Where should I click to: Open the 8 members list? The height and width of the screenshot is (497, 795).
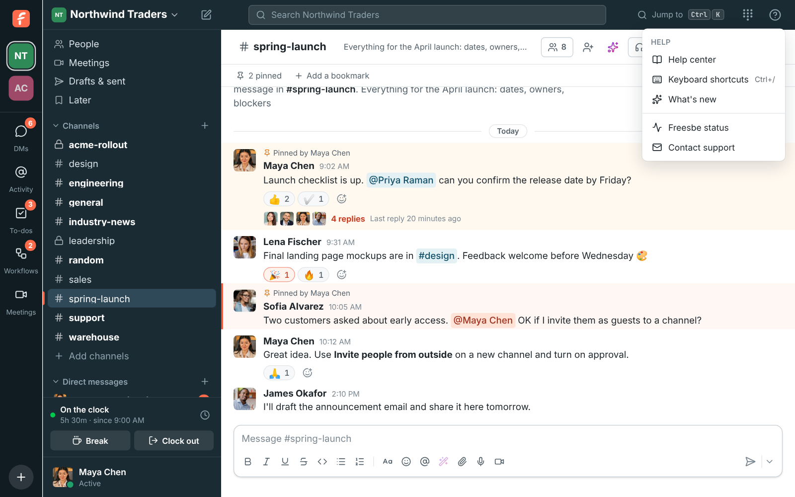[x=557, y=47]
